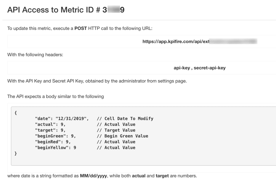Screen dimensions: 276x189
Task: Click the 'api-key , secret-api-key' header text
Action: coord(199,67)
